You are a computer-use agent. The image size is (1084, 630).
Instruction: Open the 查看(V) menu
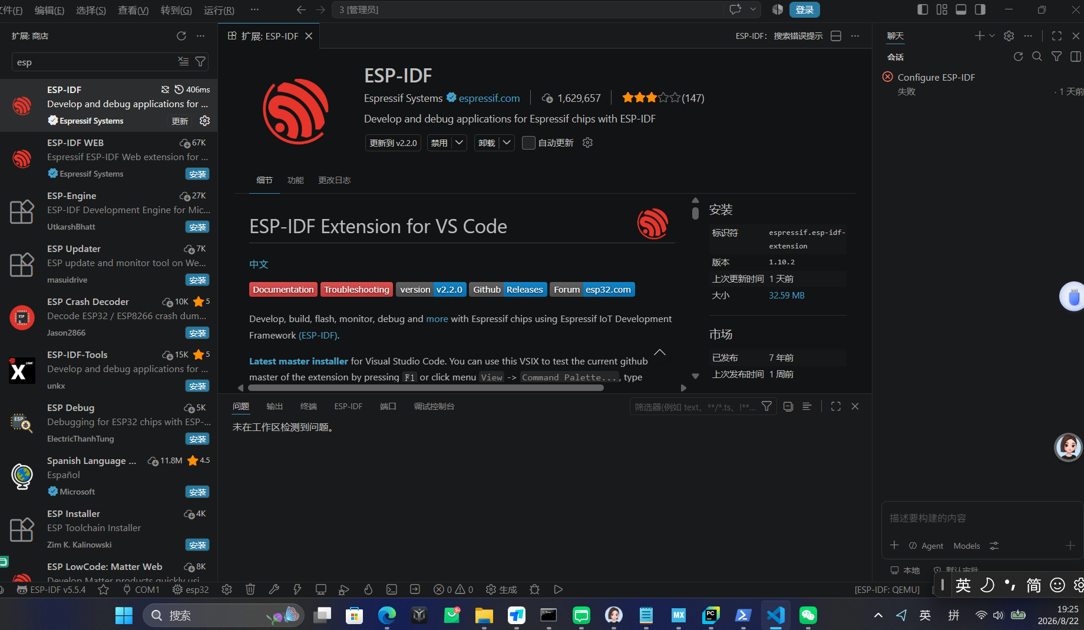[x=133, y=10]
